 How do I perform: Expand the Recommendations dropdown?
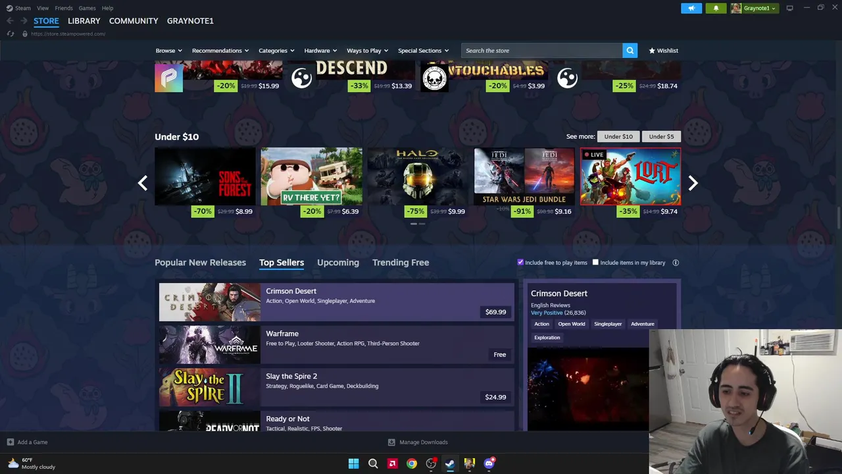tap(220, 51)
